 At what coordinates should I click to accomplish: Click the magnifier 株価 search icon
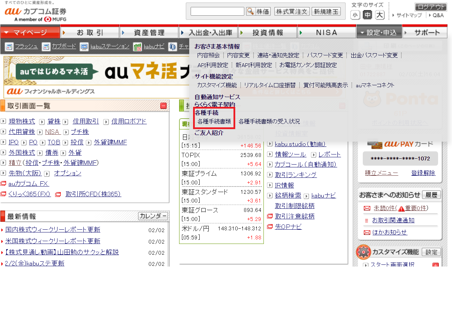point(250,11)
